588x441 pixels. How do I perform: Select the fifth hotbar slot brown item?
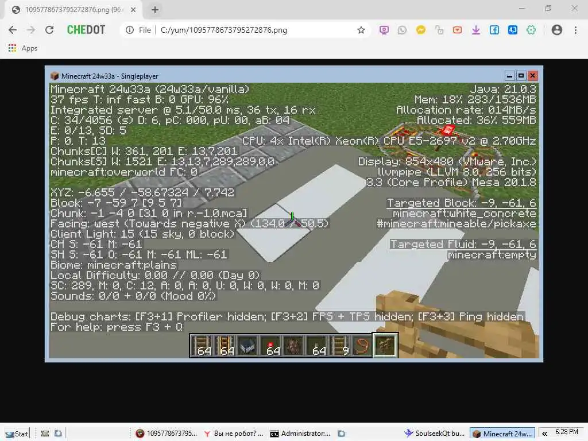[x=293, y=345]
